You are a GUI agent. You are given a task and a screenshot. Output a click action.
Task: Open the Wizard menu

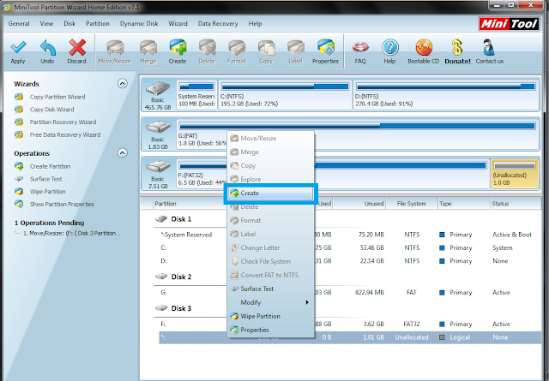pyautogui.click(x=178, y=24)
